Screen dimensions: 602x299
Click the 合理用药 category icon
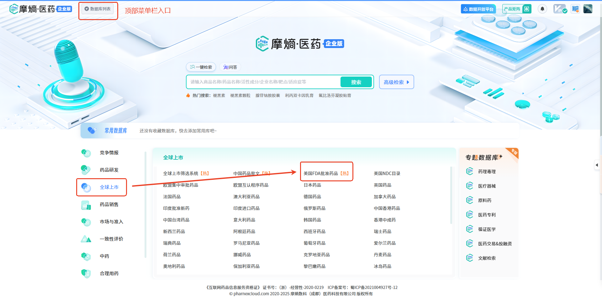(86, 274)
